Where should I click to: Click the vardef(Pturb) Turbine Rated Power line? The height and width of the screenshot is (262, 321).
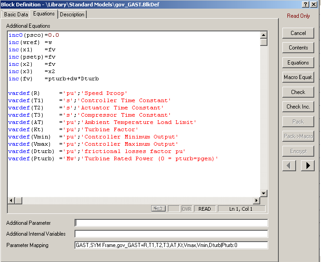tap(113, 158)
